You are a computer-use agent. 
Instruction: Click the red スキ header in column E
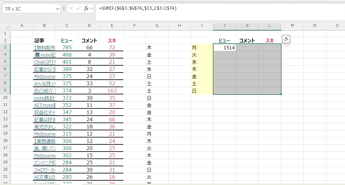(112, 41)
